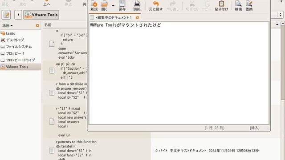
Task: Open the column options dropdown arrow at right
Action: pos(277,24)
